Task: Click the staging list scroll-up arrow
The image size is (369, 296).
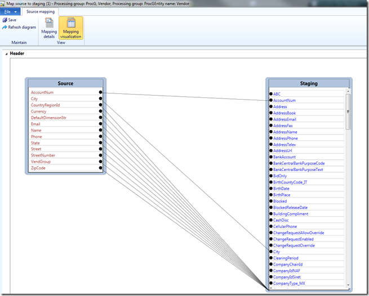Action: 348,91
